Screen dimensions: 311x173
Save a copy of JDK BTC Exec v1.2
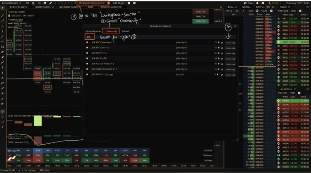(231, 48)
